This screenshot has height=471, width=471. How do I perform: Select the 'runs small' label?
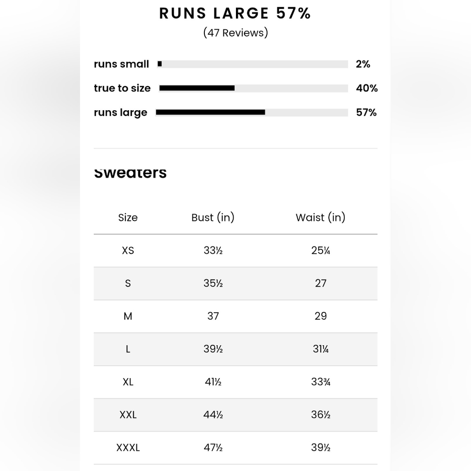click(122, 64)
